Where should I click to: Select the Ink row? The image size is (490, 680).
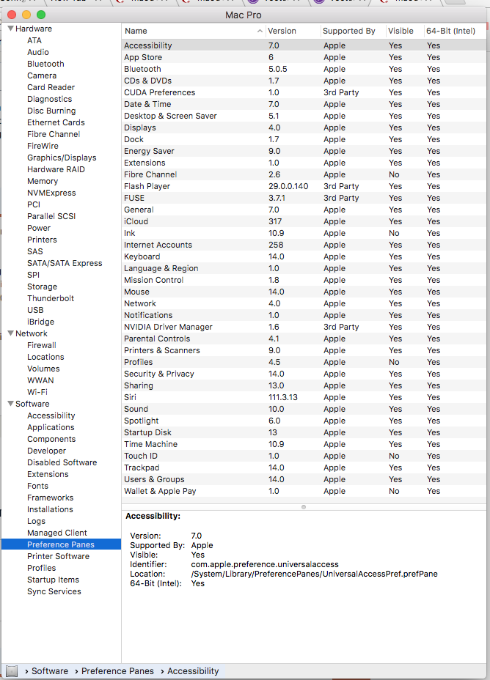point(304,233)
